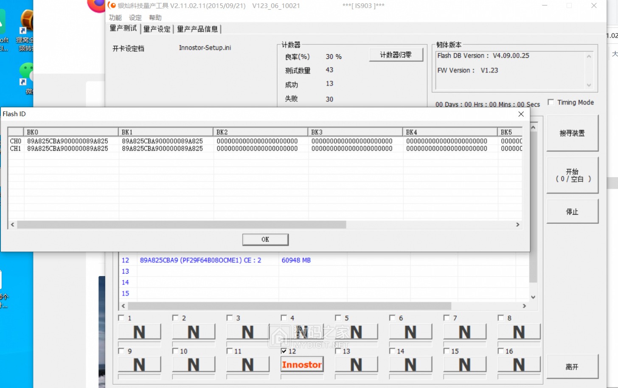
Task: Click the 计数器归零 reset counter button
Action: (396, 55)
